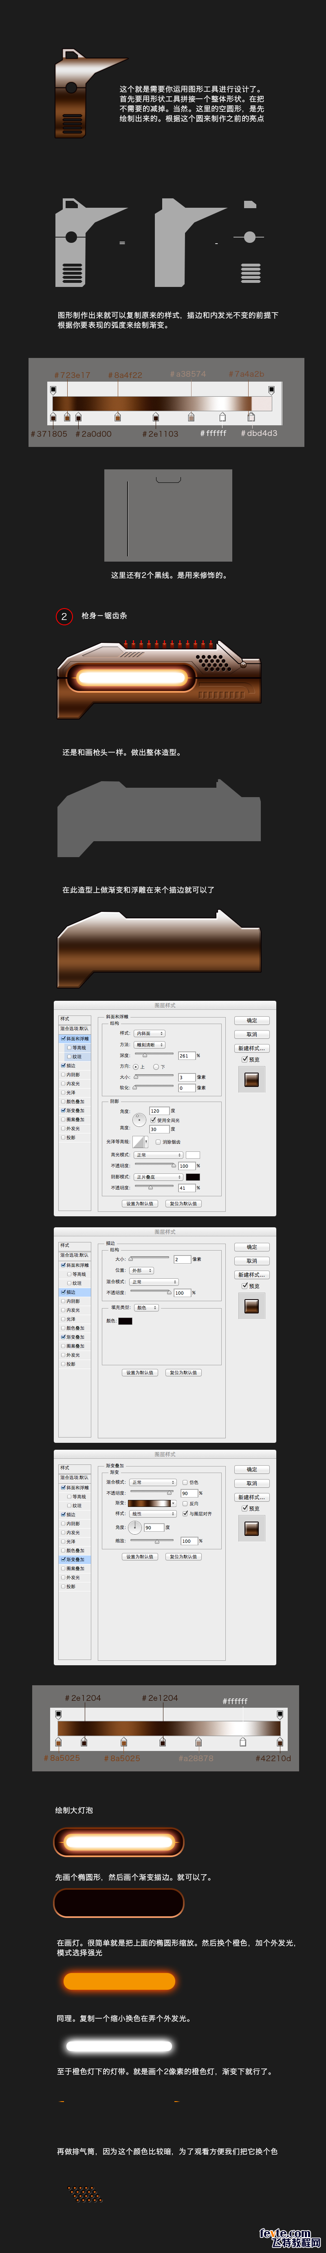Toggle 预览 checkbox in the Bevel and Emboss dialog
Screen dimensions: 326x2253
click(245, 1059)
